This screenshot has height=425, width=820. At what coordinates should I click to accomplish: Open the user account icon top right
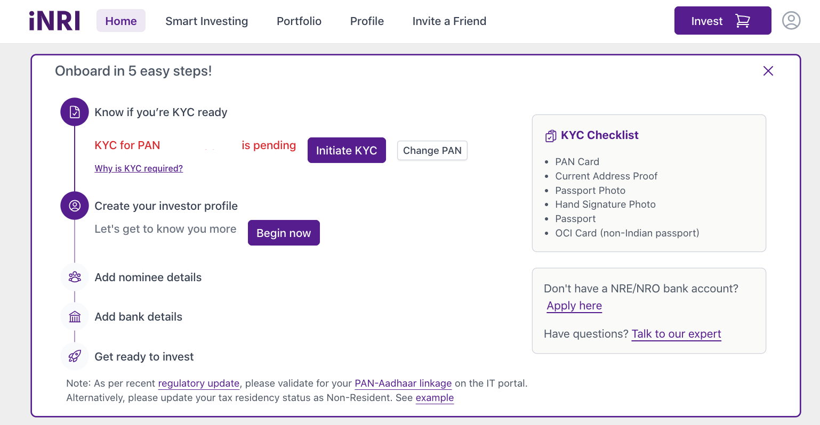pos(791,21)
